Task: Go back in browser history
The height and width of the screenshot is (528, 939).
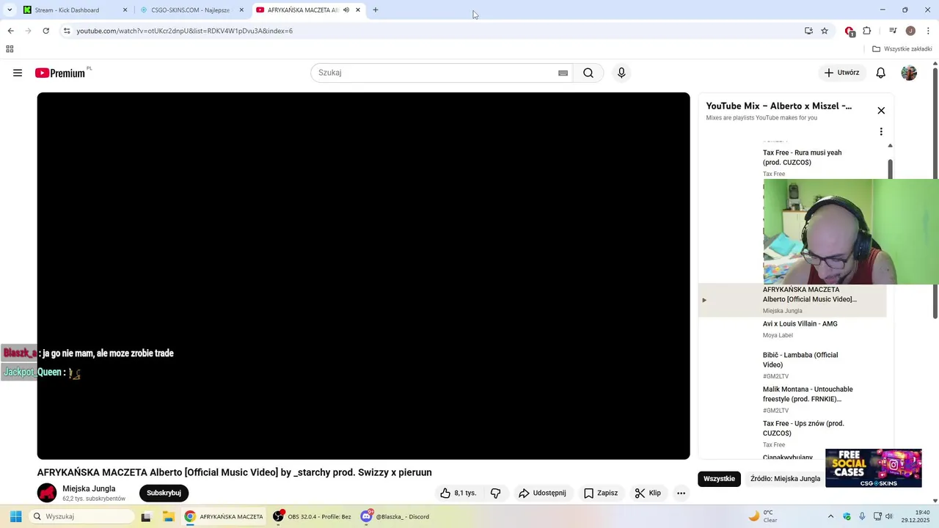Action: point(10,31)
